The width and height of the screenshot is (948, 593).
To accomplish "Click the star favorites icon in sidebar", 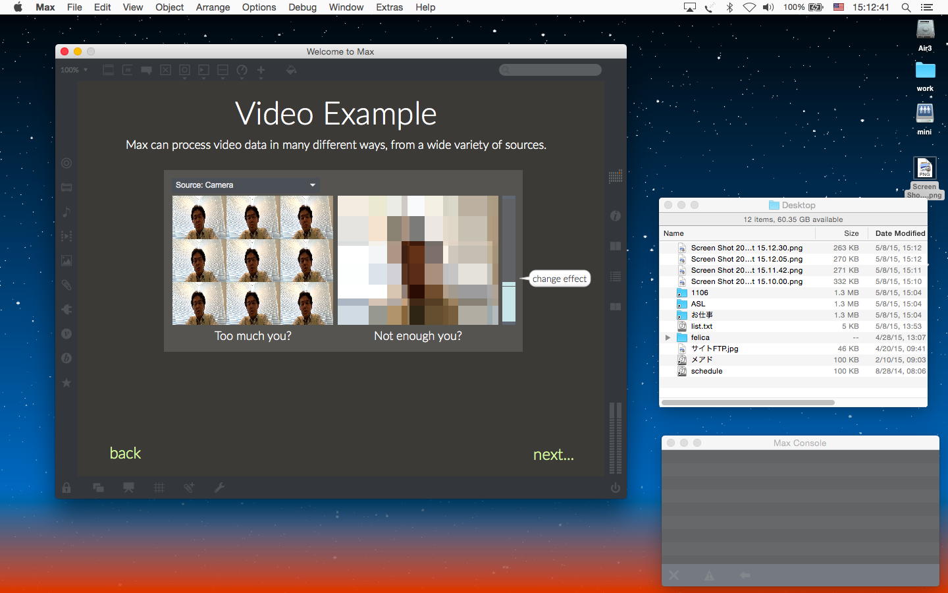I will click(66, 383).
